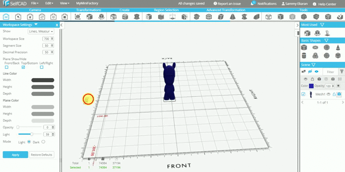Select Dark mode radio button
Viewport: 345px width, 172px height.
[x=43, y=142]
